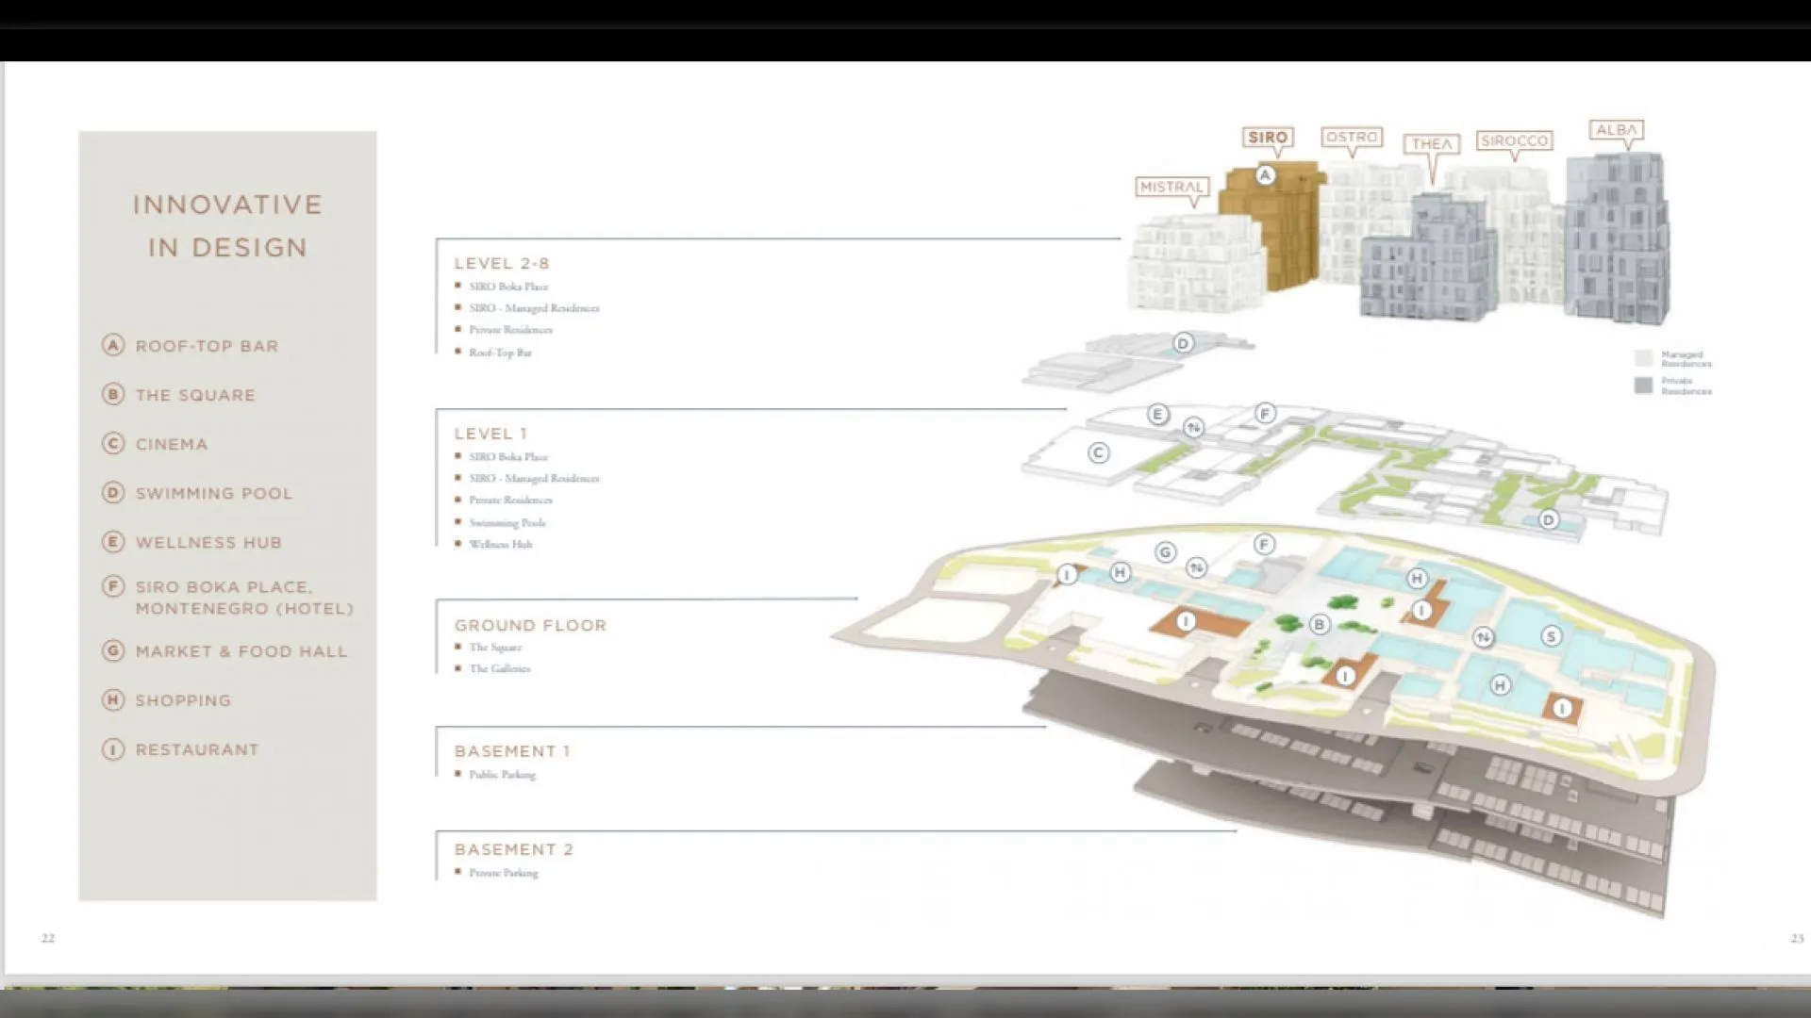
Task: Click the C cinema marker on the Level 1 plan
Action: pos(1098,453)
